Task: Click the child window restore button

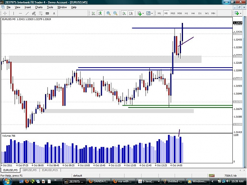Action: [239, 7]
